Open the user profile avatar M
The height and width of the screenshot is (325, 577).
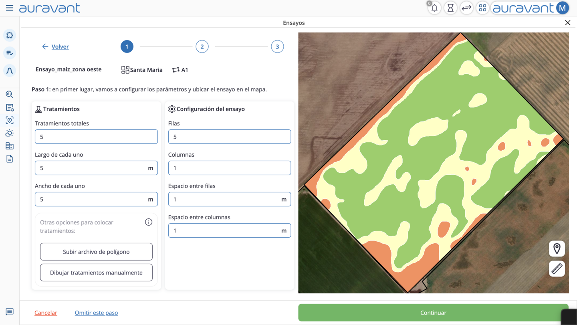click(563, 8)
